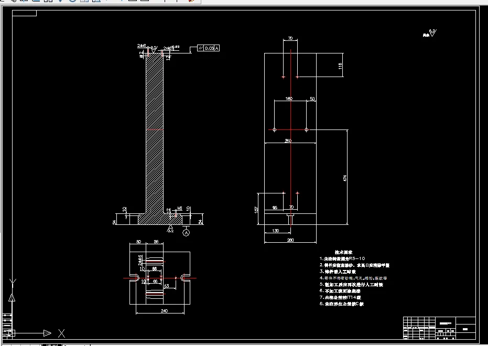Pick the 157 dimension label
The height and width of the screenshot is (346, 488).
[x=256, y=210]
